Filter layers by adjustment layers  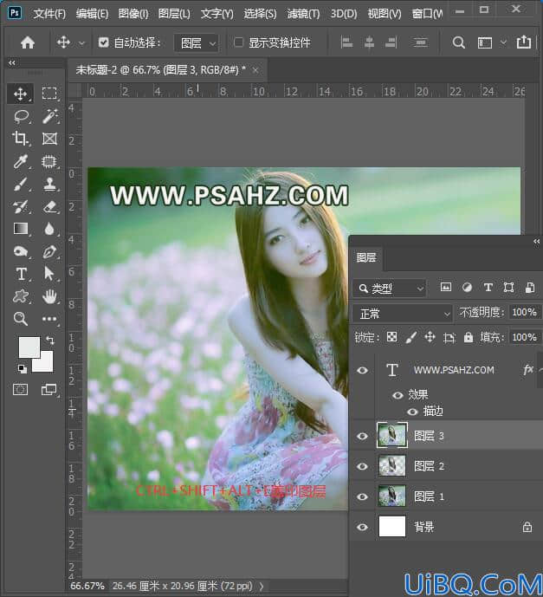tap(467, 288)
